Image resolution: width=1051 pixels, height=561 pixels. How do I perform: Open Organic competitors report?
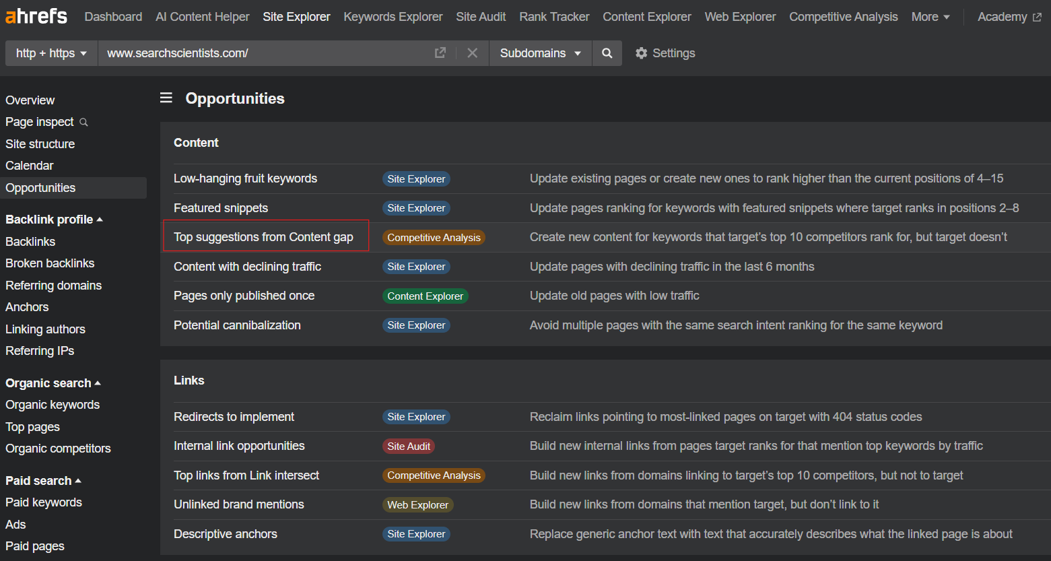click(x=58, y=449)
